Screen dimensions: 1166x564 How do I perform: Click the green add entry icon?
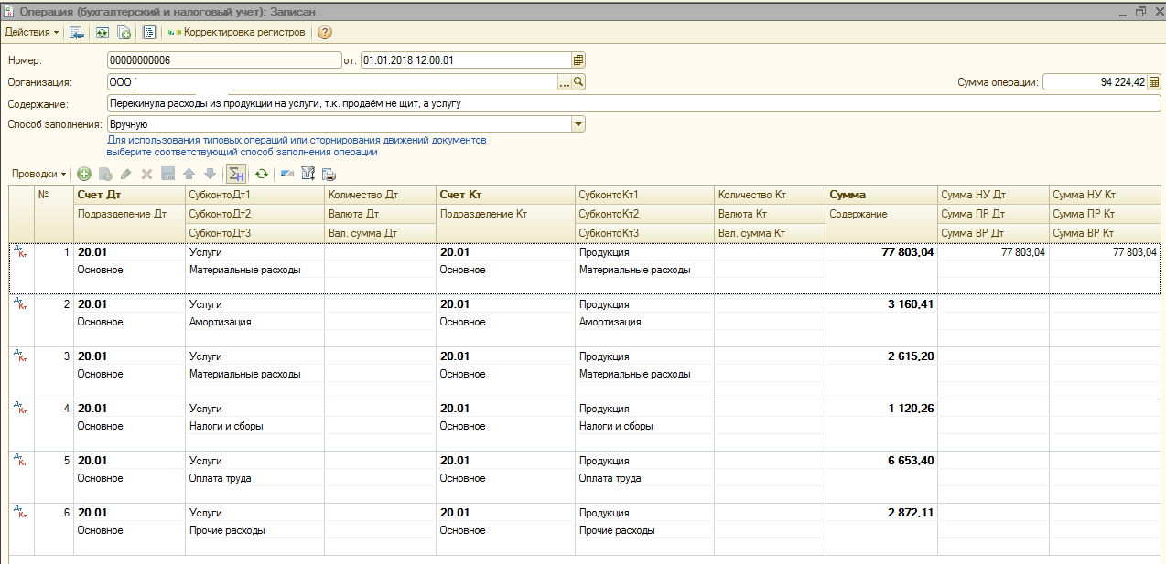[84, 174]
